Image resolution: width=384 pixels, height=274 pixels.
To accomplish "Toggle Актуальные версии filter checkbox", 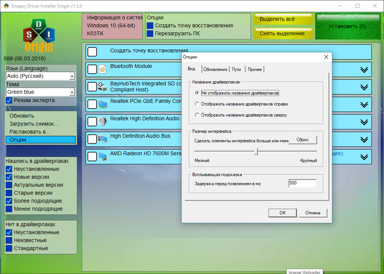I will (x=9, y=185).
